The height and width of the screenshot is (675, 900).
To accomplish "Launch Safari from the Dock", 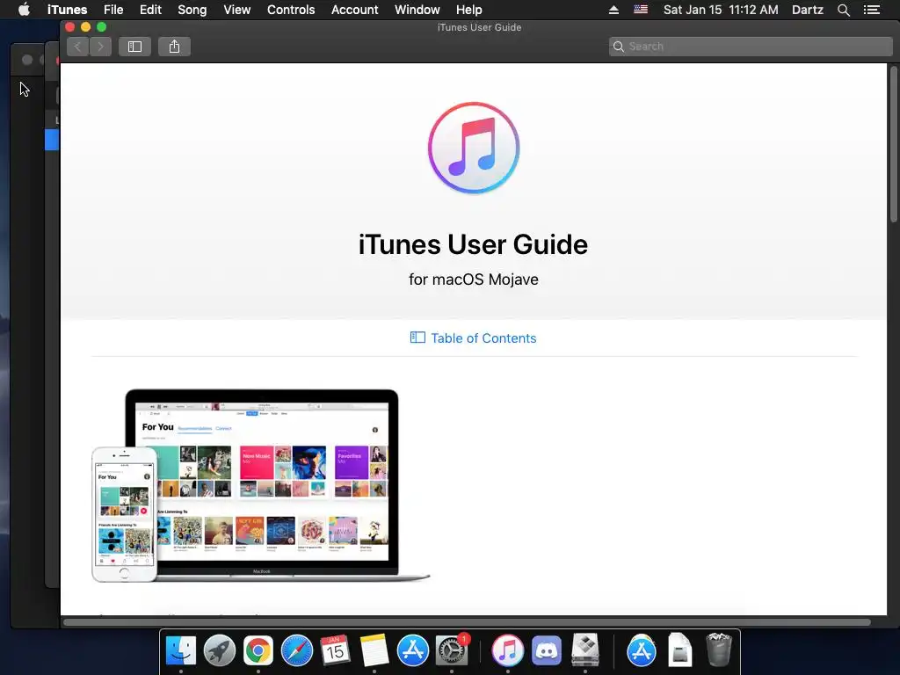I will (x=297, y=650).
